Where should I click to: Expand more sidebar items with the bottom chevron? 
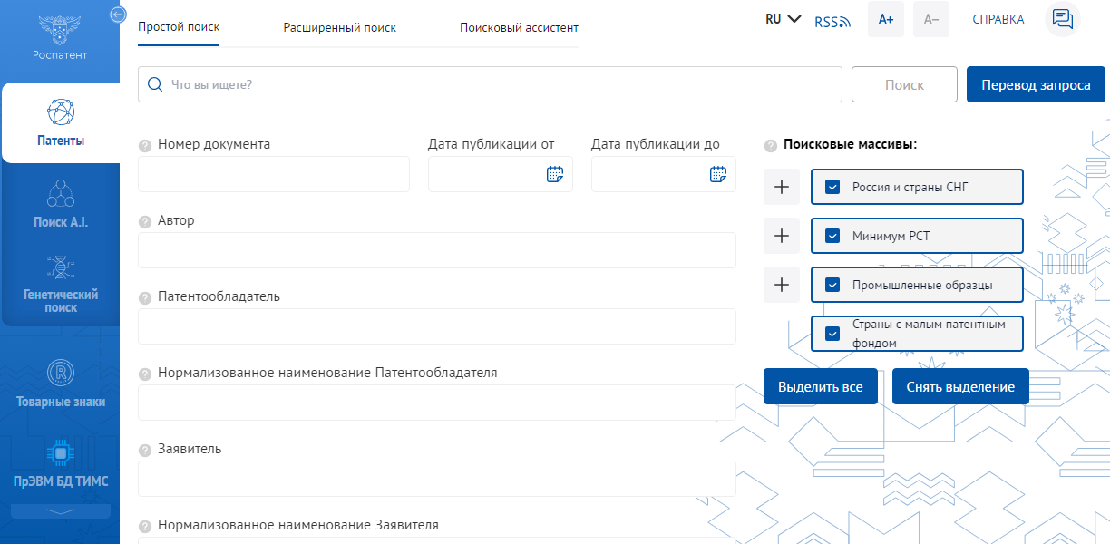pyautogui.click(x=61, y=511)
